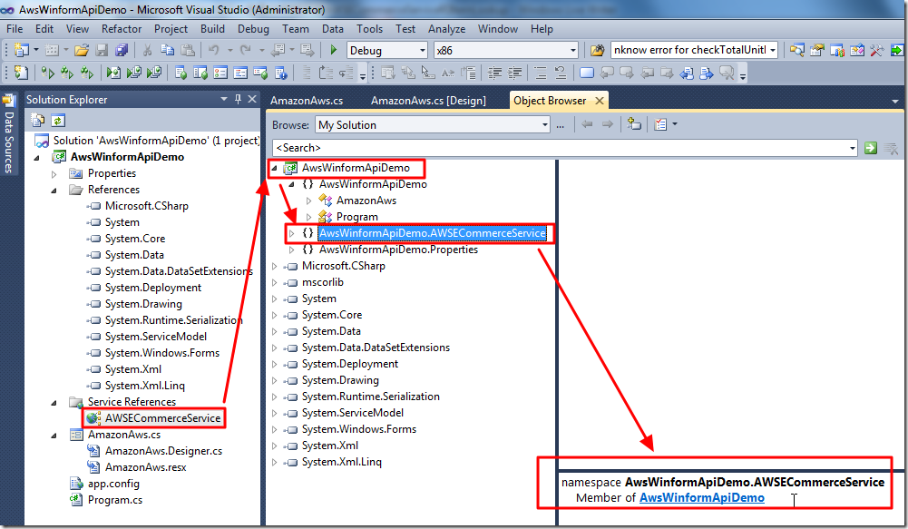Open the Build menu
908x529 pixels.
(212, 29)
